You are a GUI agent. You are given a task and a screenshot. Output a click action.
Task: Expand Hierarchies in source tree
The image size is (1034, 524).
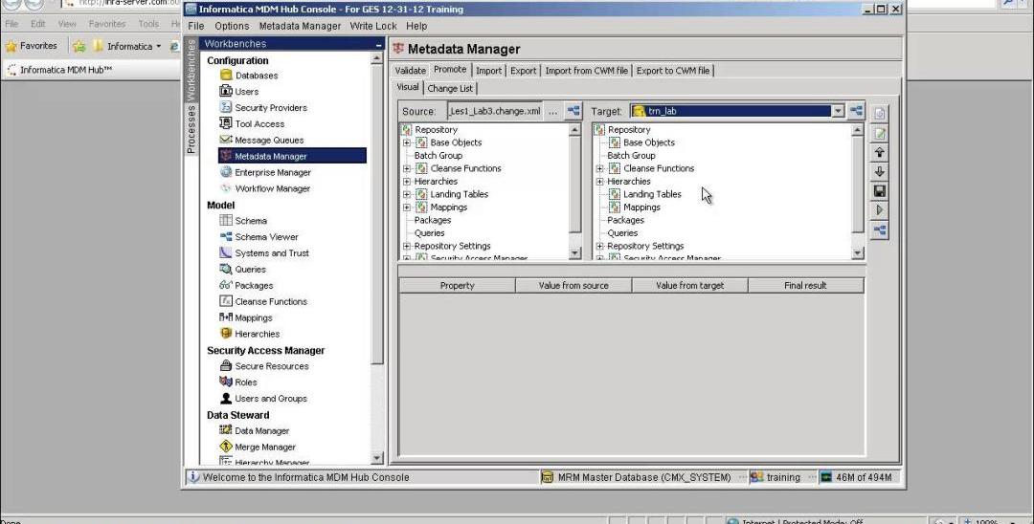point(407,181)
